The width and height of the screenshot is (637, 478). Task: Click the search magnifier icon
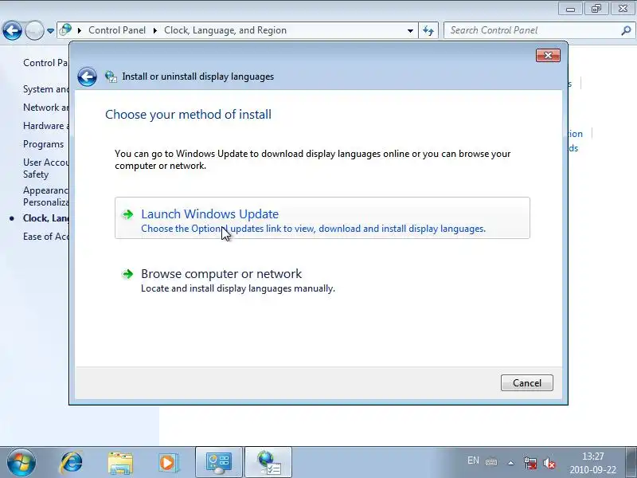[626, 30]
